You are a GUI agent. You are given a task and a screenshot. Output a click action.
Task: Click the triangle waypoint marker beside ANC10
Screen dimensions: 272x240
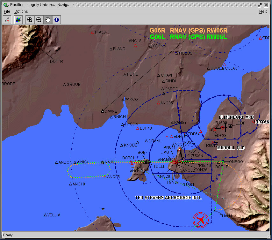pyautogui.click(x=70, y=184)
